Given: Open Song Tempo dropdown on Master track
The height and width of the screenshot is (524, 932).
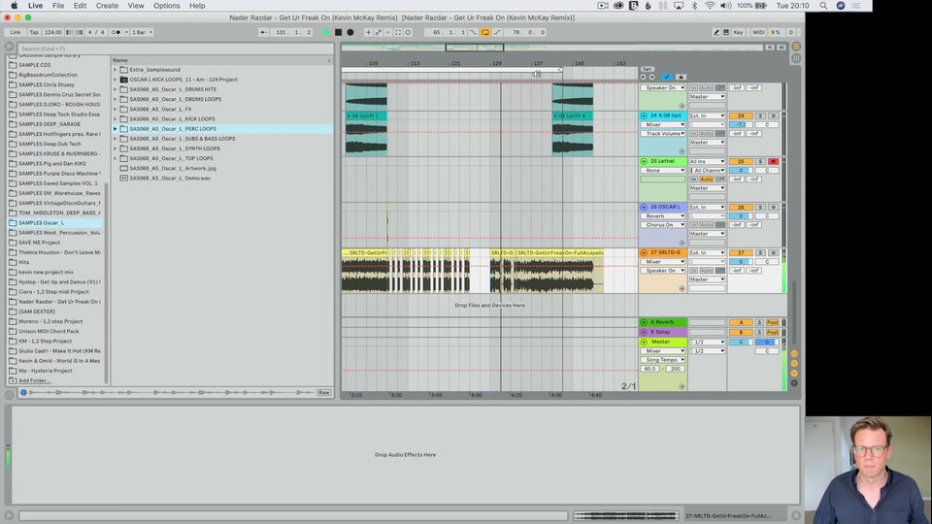Looking at the screenshot, I should tap(663, 359).
